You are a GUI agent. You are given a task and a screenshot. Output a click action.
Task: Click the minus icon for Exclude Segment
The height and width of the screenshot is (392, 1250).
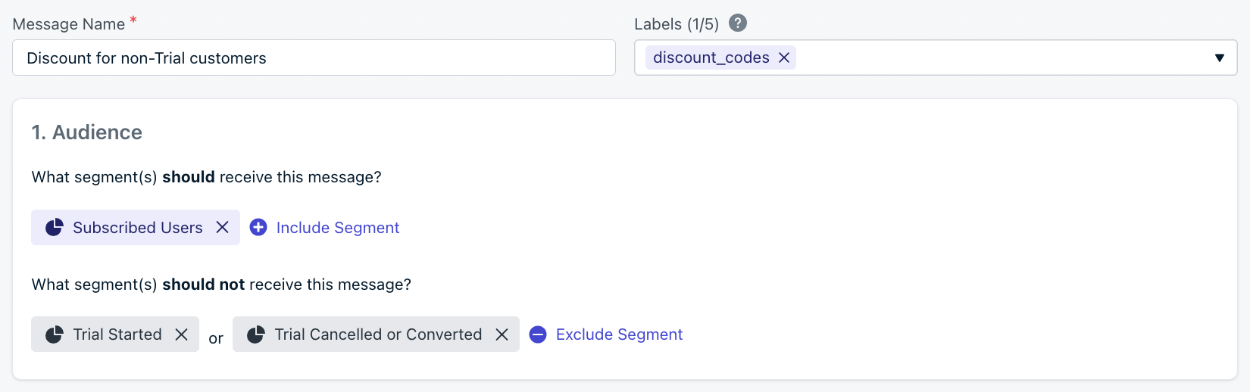pyautogui.click(x=538, y=334)
